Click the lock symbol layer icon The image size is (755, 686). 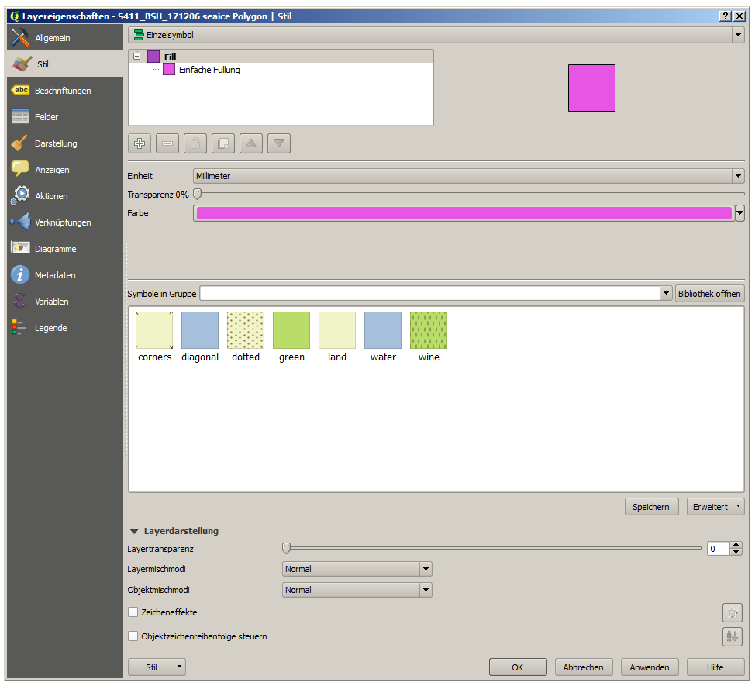pyautogui.click(x=195, y=143)
